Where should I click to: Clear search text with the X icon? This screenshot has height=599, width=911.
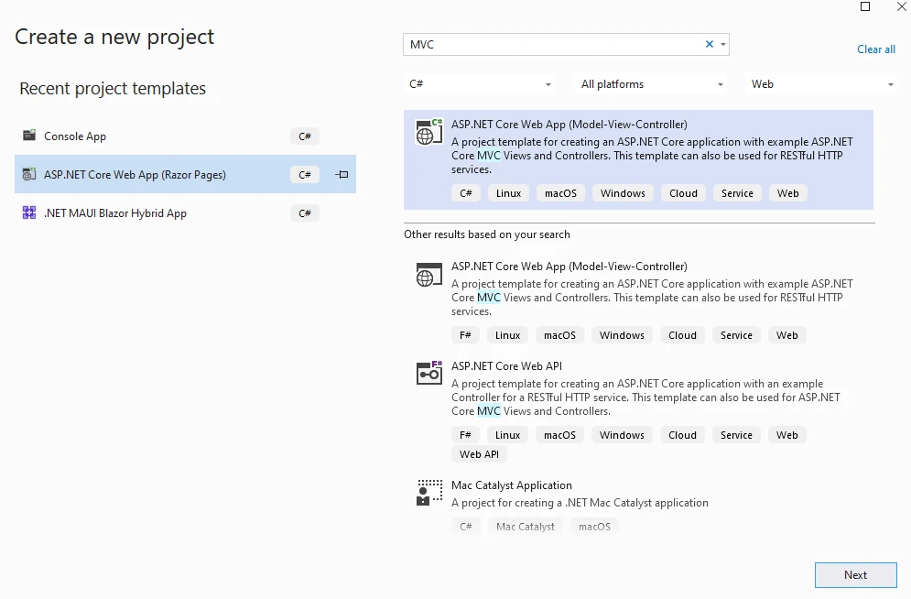[x=709, y=44]
